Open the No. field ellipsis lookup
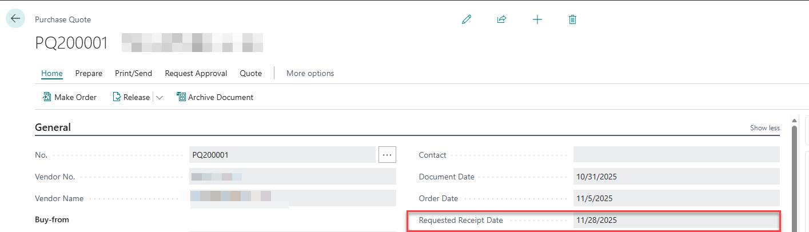Screen dimensions: 809x232 (x=387, y=155)
